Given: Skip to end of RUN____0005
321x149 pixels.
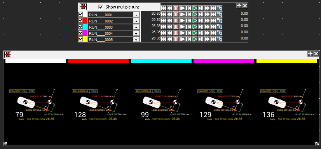Looking at the screenshot, I should click(x=213, y=39).
